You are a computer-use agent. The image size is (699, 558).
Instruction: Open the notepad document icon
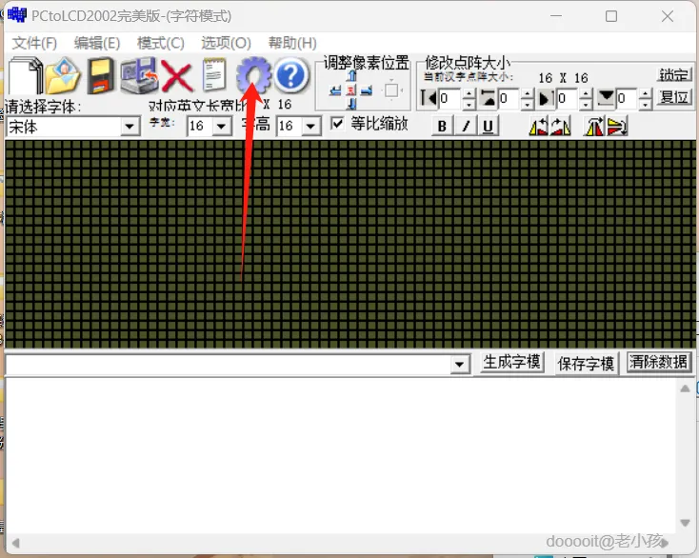click(214, 75)
